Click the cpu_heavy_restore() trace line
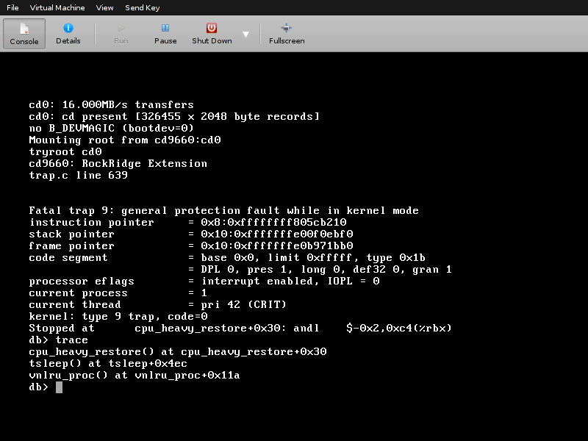Screen dimensions: 588x441 coord(177,352)
